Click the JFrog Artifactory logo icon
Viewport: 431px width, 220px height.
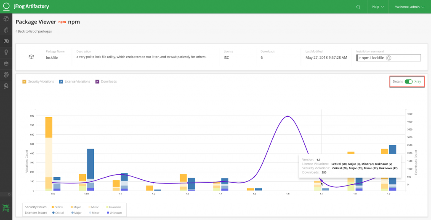[6, 7]
